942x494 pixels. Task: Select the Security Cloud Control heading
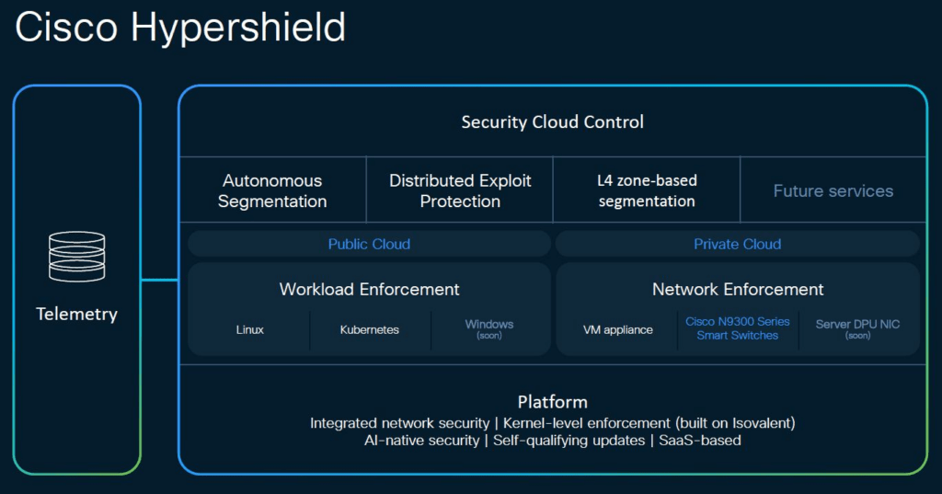coord(553,122)
